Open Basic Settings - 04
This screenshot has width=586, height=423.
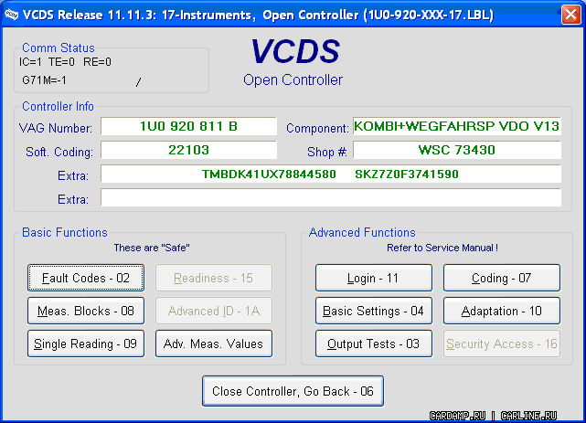point(374,311)
